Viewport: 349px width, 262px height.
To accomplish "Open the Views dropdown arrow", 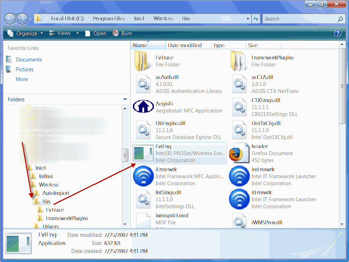I will (x=77, y=34).
